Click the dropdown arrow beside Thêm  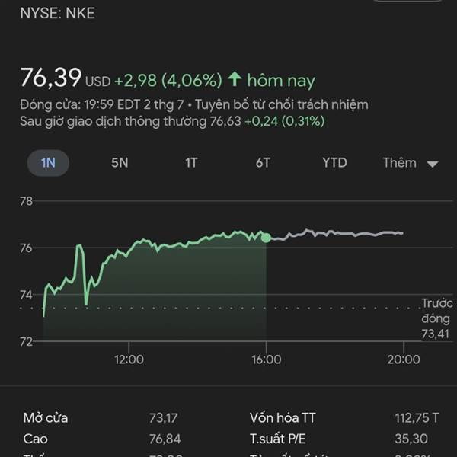[432, 164]
